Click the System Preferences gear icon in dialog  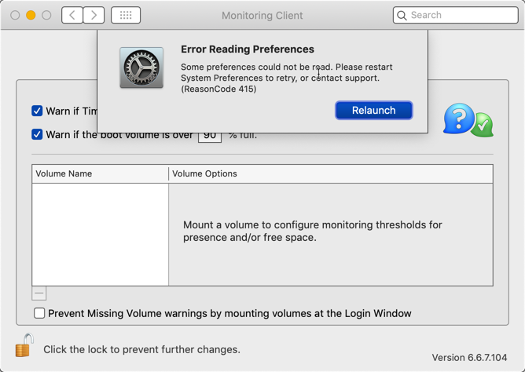(x=141, y=67)
